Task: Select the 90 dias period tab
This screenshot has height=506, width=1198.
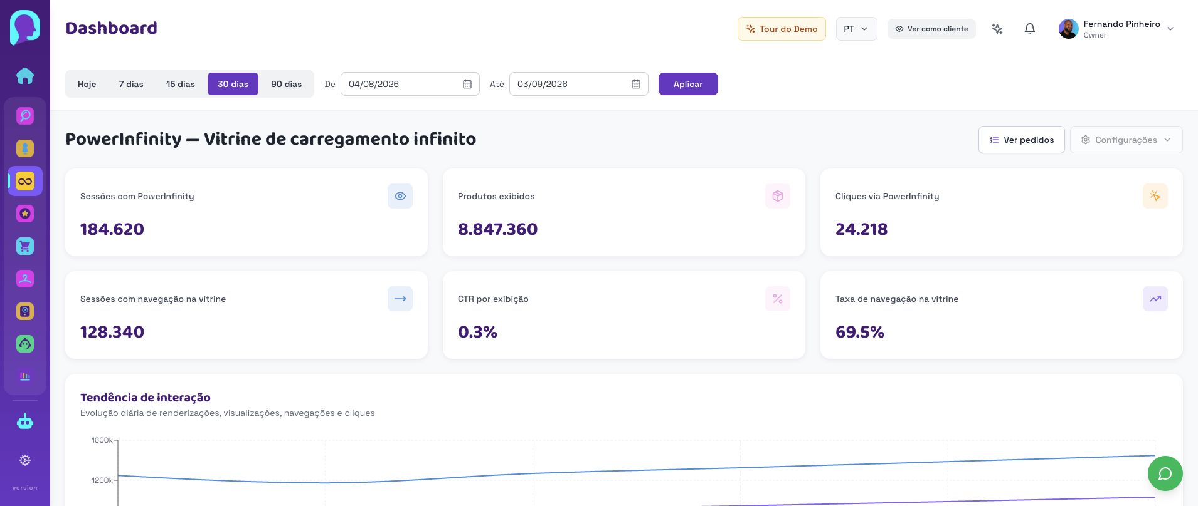Action: click(286, 84)
